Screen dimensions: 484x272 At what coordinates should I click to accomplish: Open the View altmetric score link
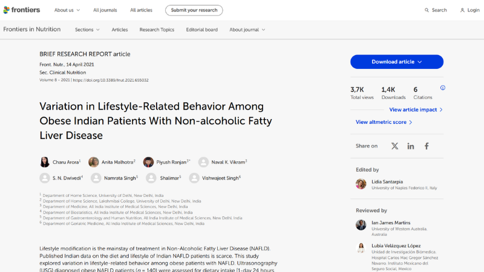pos(384,122)
